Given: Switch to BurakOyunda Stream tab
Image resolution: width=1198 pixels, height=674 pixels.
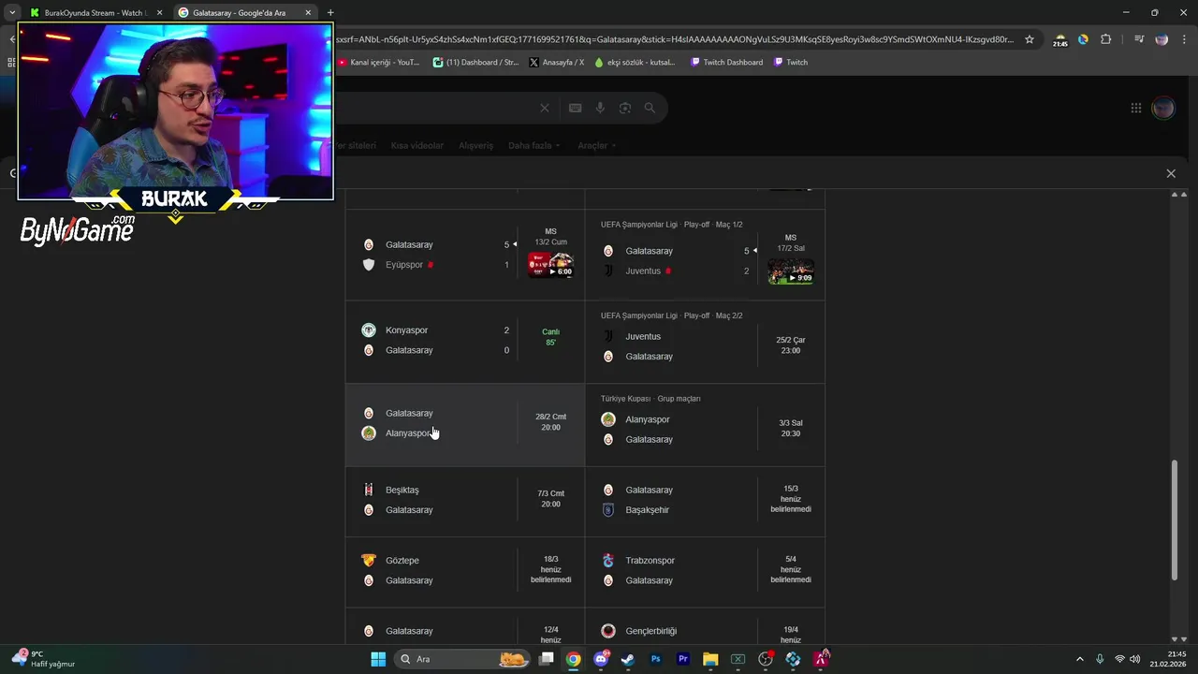Looking at the screenshot, I should [x=96, y=12].
